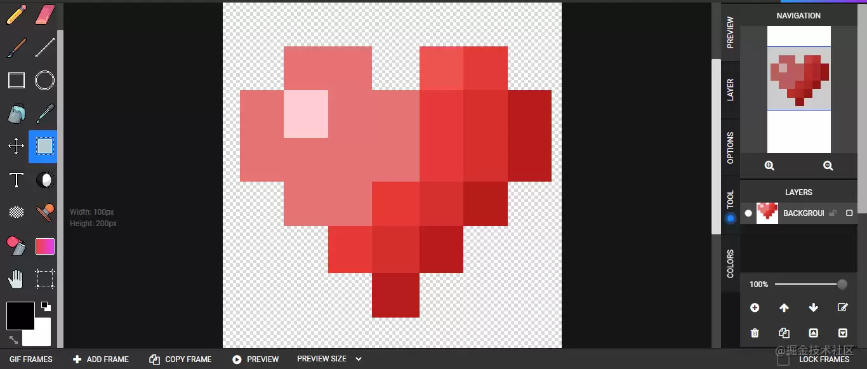This screenshot has width=867, height=369.
Task: Open the Preview Size dropdown
Action: pos(329,359)
